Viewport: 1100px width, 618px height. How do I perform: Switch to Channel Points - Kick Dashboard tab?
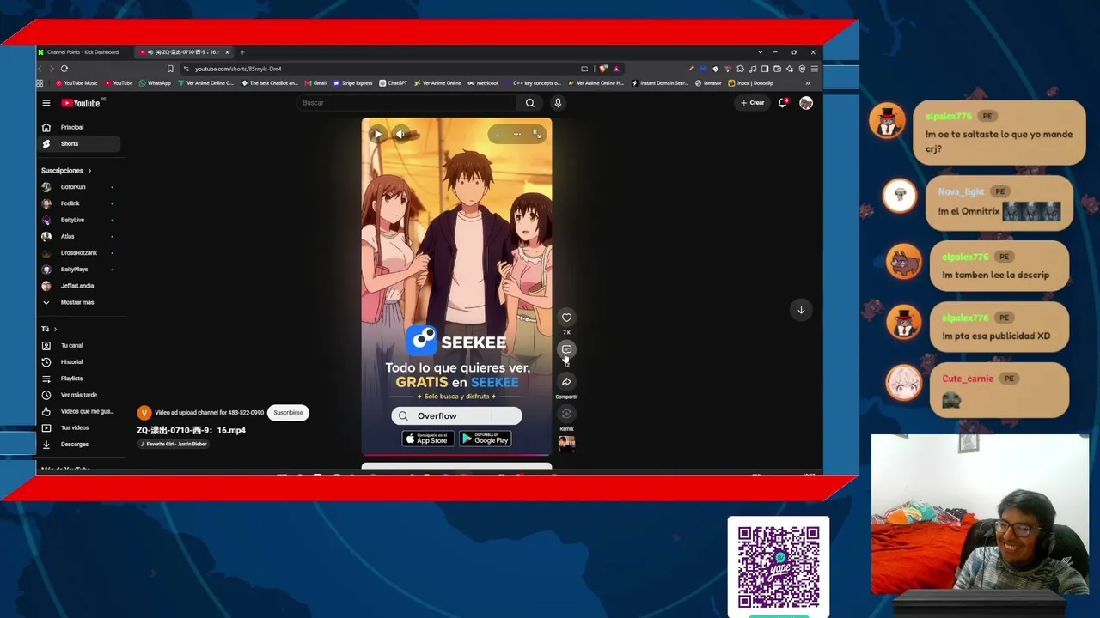click(x=83, y=52)
